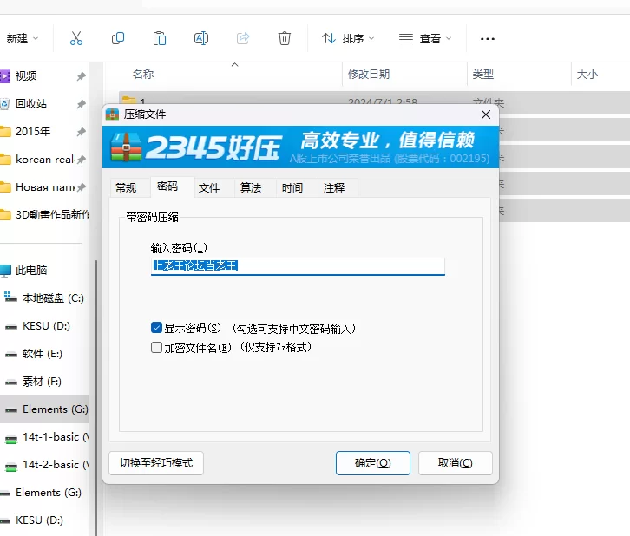Click the Copy icon in Explorer toolbar
The height and width of the screenshot is (536, 630).
(118, 38)
